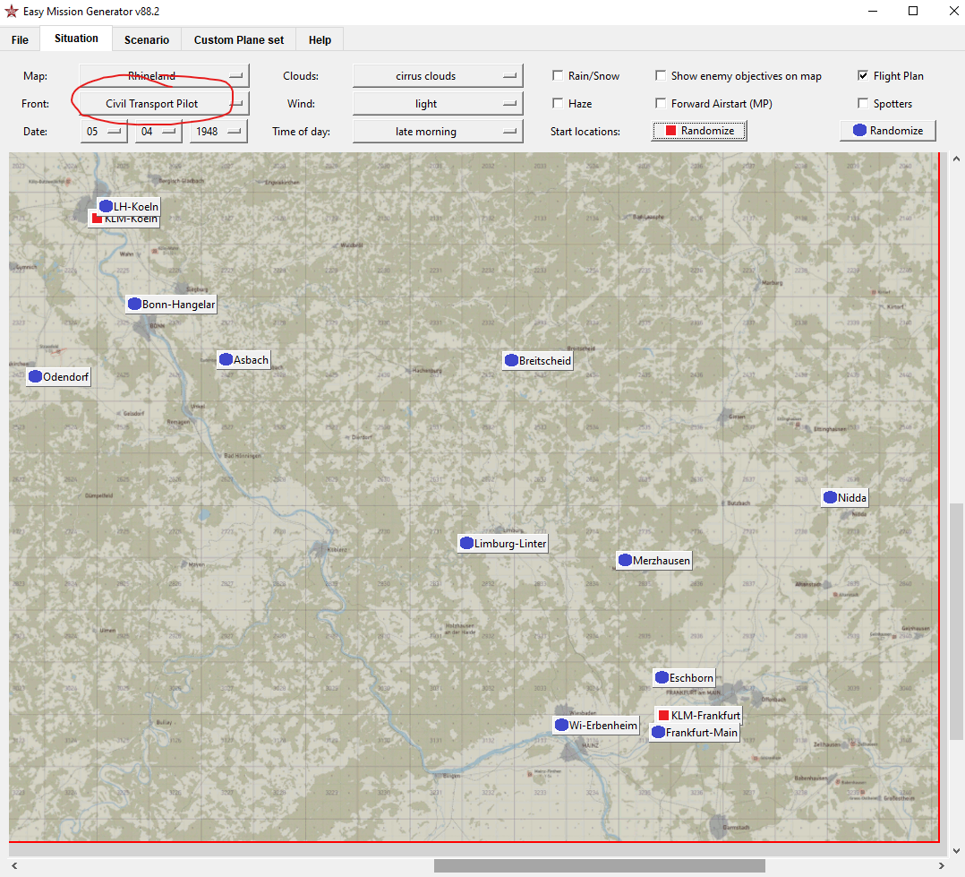The width and height of the screenshot is (965, 877).
Task: Select the KLM-Koeln red airfield marker
Action: [124, 219]
